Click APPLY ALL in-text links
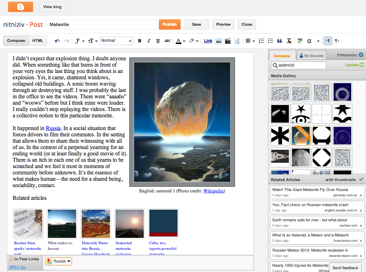The width and height of the screenshot is (366, 272). click(18, 267)
